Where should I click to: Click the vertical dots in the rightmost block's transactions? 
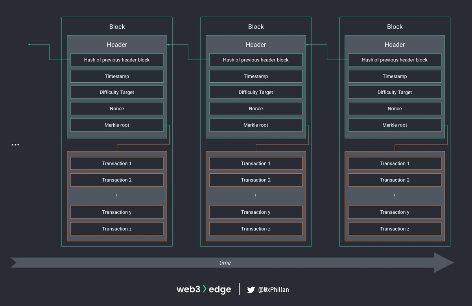(x=395, y=196)
